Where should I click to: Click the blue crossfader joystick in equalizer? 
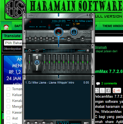[x=37, y=62]
